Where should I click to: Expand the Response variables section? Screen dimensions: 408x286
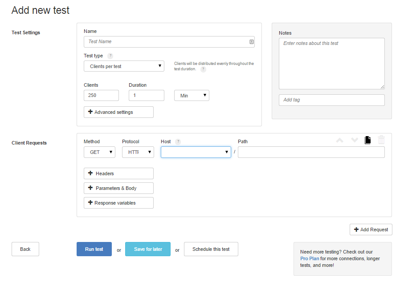click(x=118, y=203)
